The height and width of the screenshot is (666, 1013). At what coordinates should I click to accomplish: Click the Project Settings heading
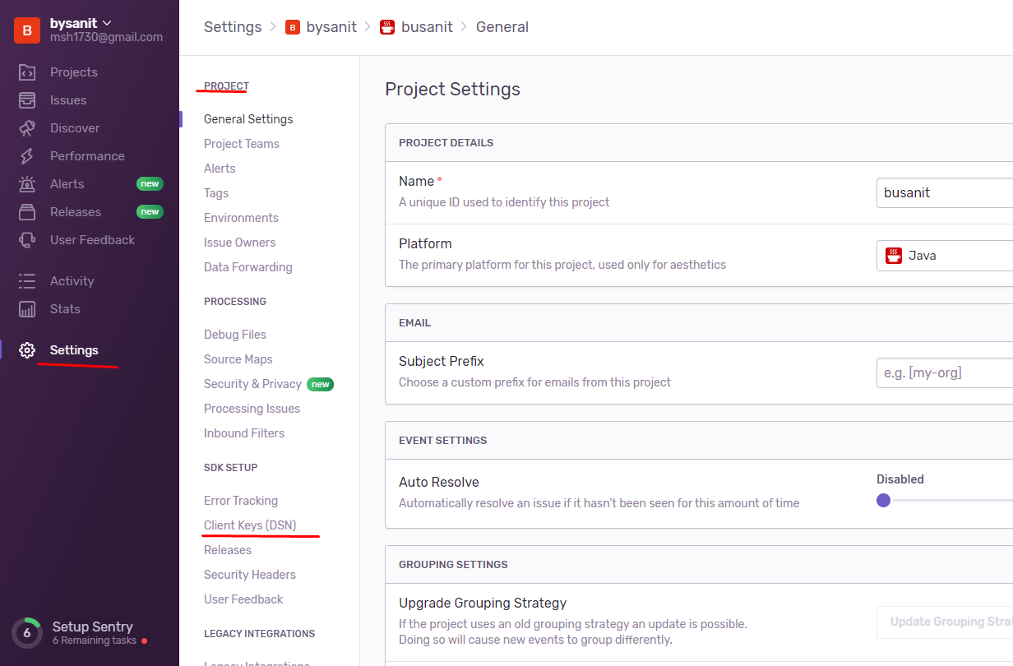tap(452, 89)
